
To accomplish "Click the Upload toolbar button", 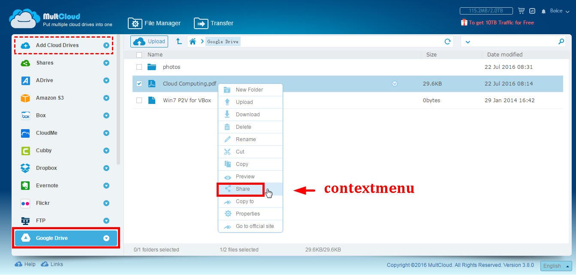I will (x=149, y=41).
